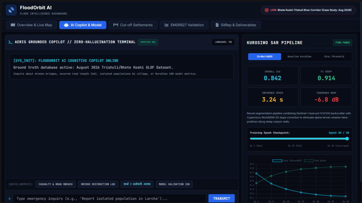Click the prompt arrow beside inquiry input

pos(9,199)
